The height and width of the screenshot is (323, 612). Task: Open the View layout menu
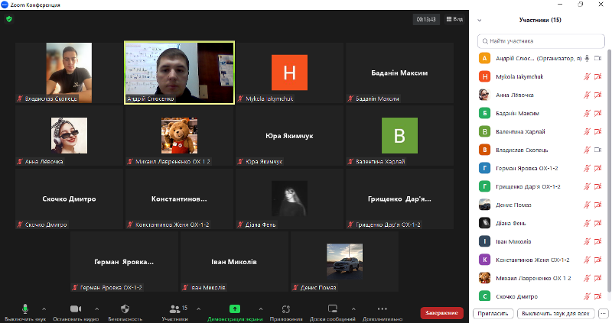tap(454, 19)
